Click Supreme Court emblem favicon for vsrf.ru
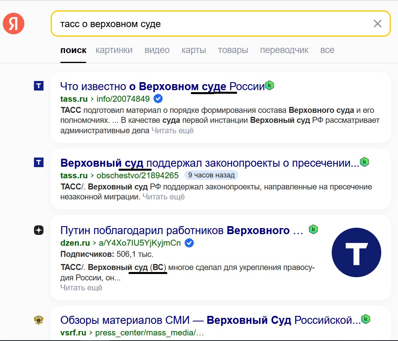Screen dimensions: 398x341 click(x=39, y=319)
